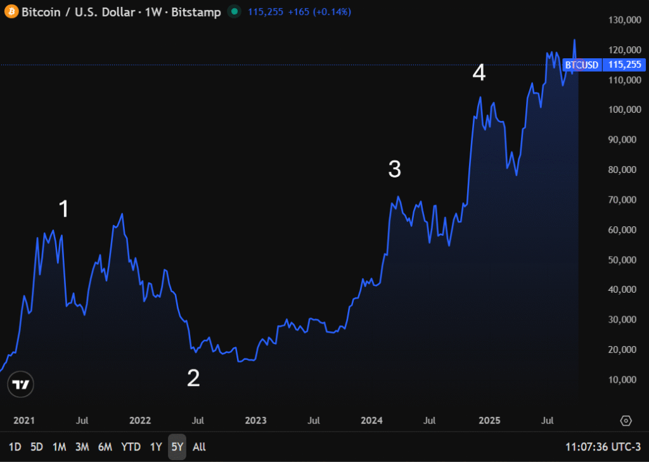Switch the range to 1Y
The height and width of the screenshot is (462, 649).
(x=156, y=447)
